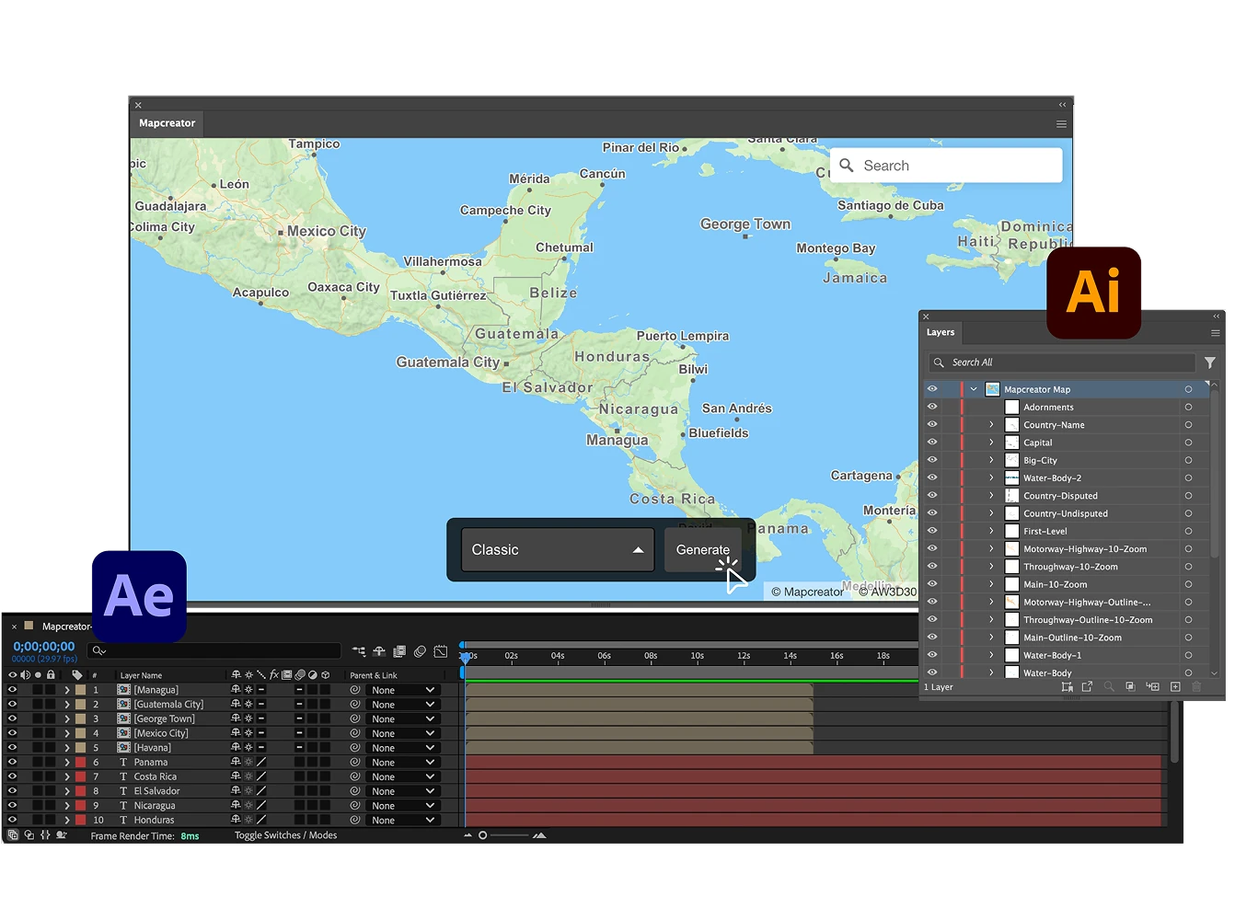
Task: Click Locate Object icon in Layers panel
Action: [1109, 687]
